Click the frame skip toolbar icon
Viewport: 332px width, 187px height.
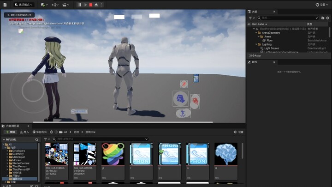[85, 5]
